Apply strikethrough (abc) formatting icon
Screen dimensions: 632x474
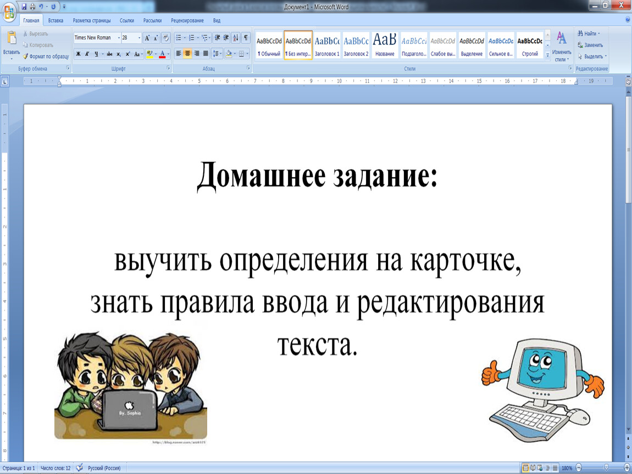pos(109,54)
